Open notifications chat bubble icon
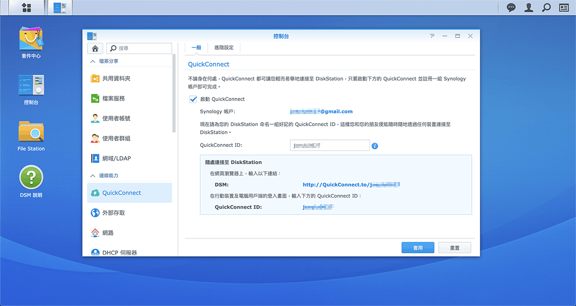The height and width of the screenshot is (306, 576). point(512,8)
